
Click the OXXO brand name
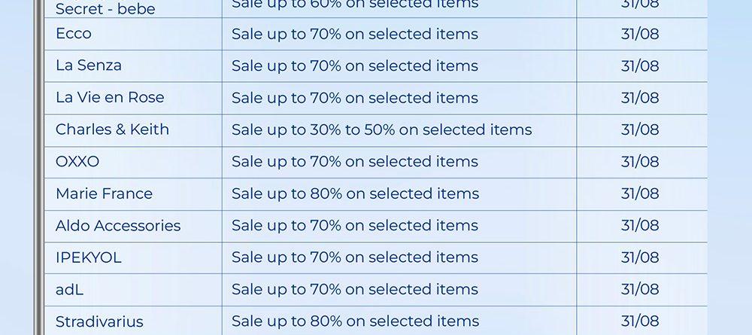tap(77, 162)
